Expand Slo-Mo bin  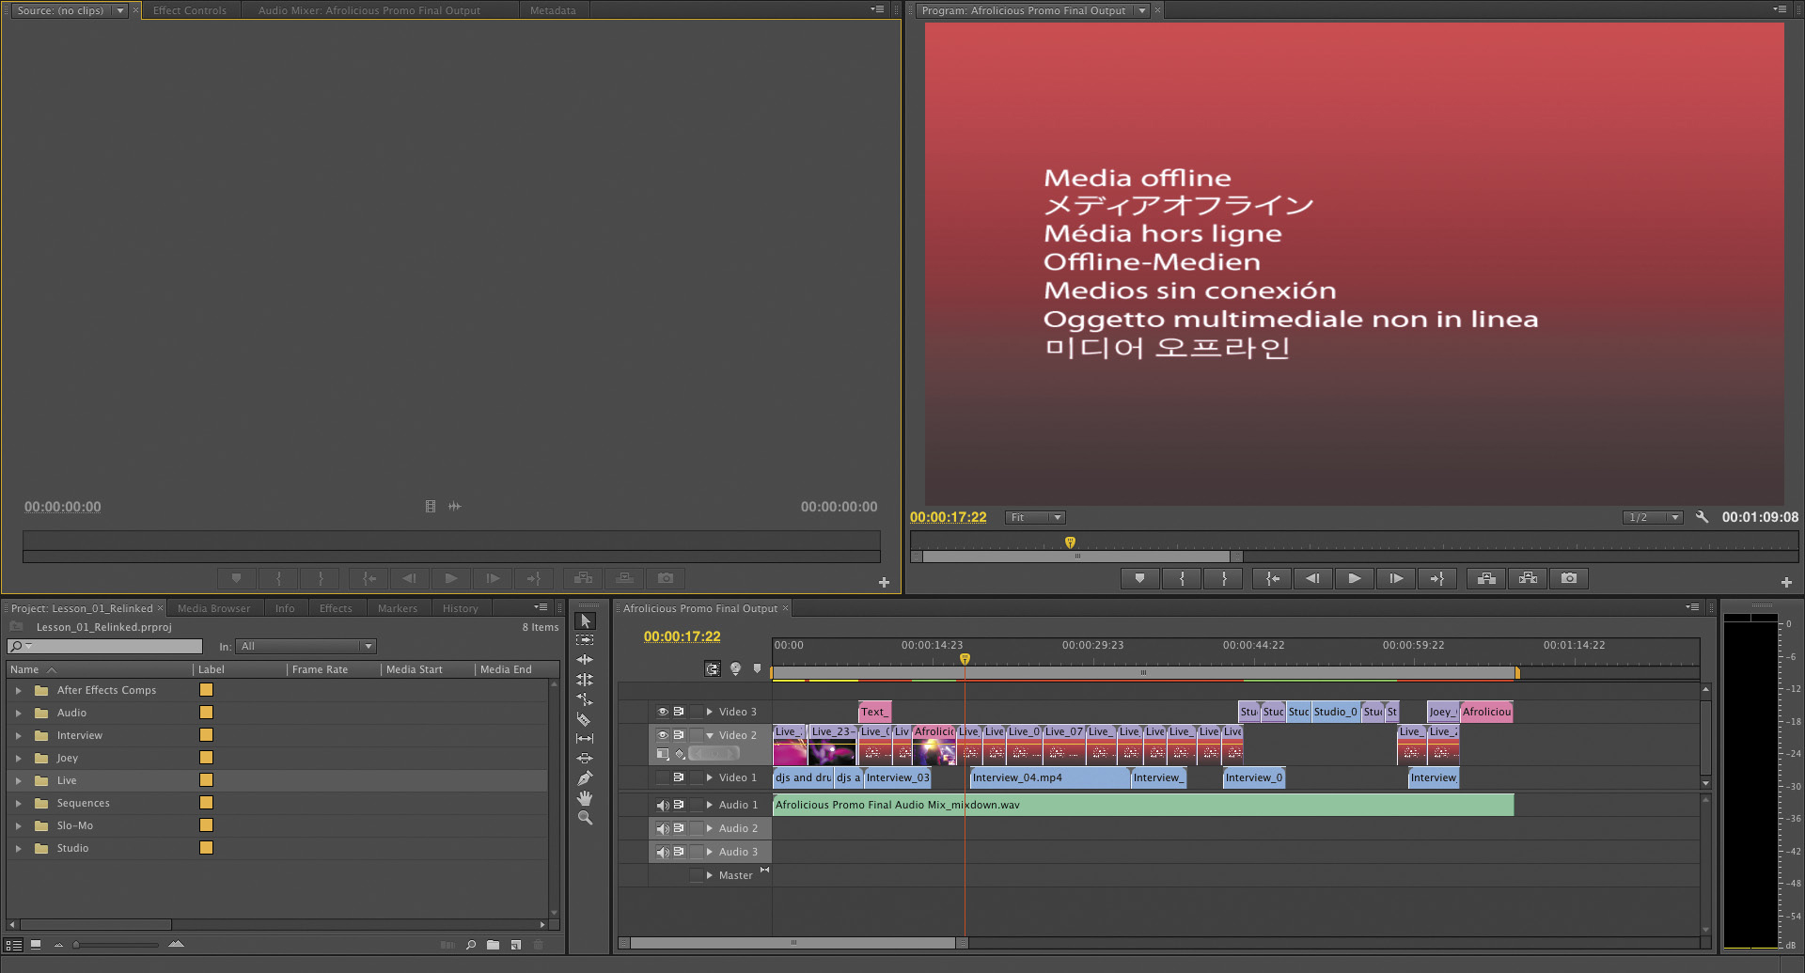[18, 825]
